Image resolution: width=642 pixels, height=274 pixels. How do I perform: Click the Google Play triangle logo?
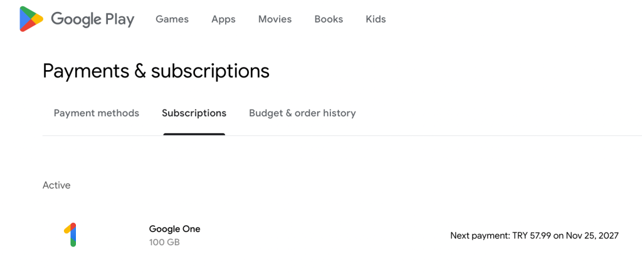[x=31, y=19]
